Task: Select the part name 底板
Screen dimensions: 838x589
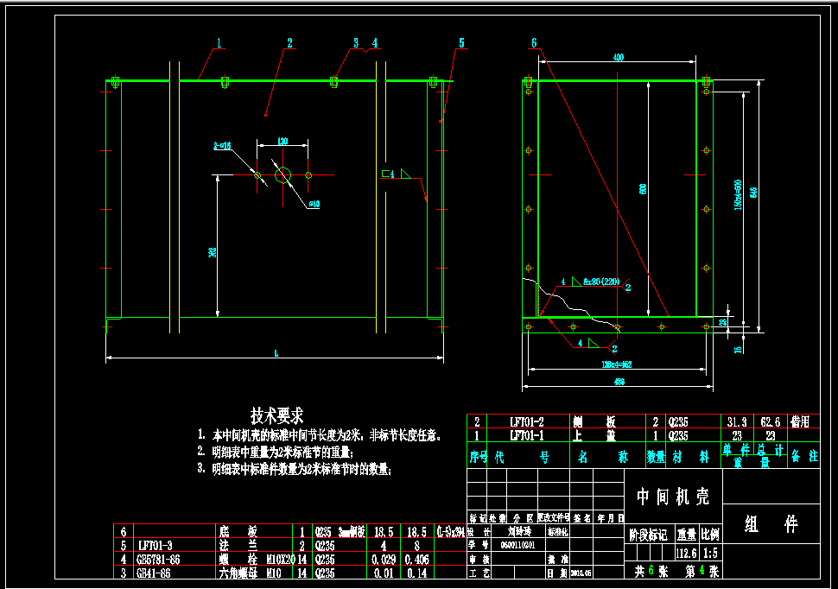Action: (x=238, y=532)
